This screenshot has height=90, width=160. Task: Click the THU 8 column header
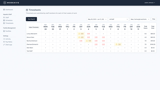tap(118, 27)
